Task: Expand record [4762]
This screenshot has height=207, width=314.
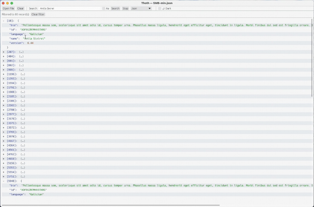Action: (x=3, y=154)
